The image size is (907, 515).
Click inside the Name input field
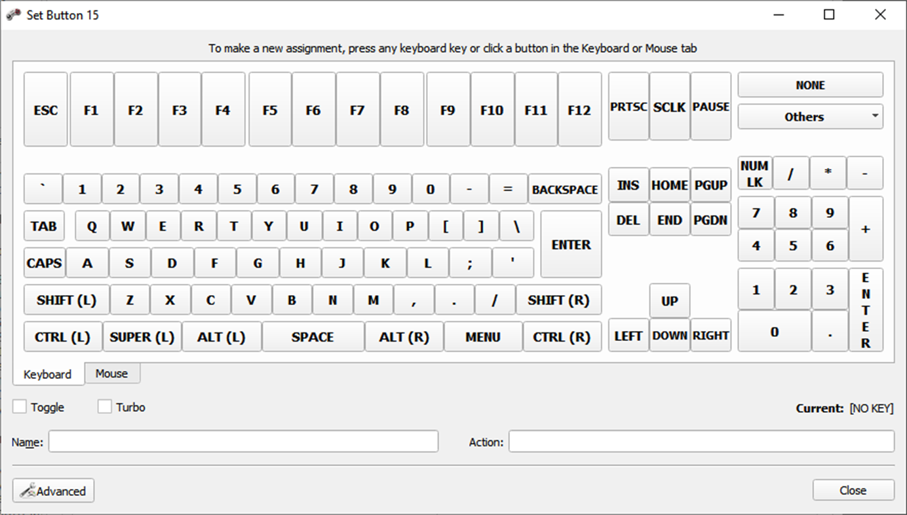point(244,441)
